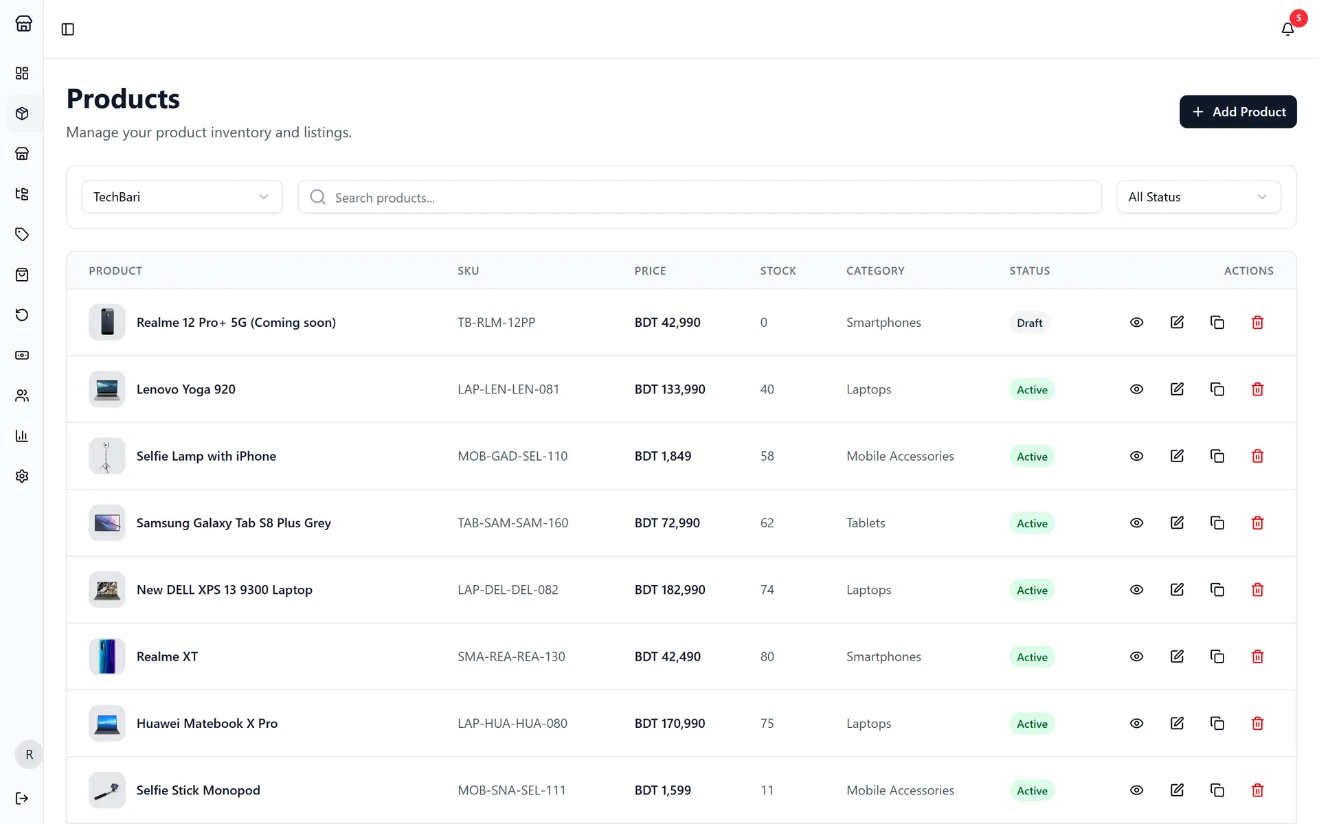Viewport: 1319px width, 824px height.
Task: Select the SKU text TAB-SAM-SAM-160
Action: (513, 523)
